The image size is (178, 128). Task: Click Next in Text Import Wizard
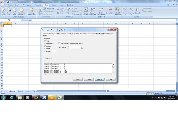click(100, 79)
